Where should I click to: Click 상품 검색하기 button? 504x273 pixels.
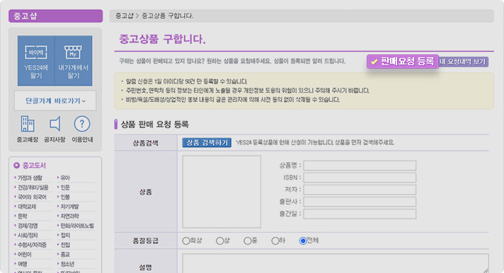(207, 143)
